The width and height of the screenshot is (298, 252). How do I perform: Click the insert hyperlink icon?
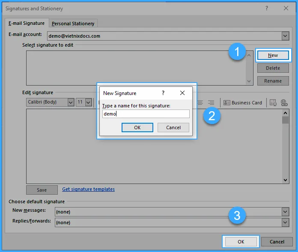[x=283, y=103]
